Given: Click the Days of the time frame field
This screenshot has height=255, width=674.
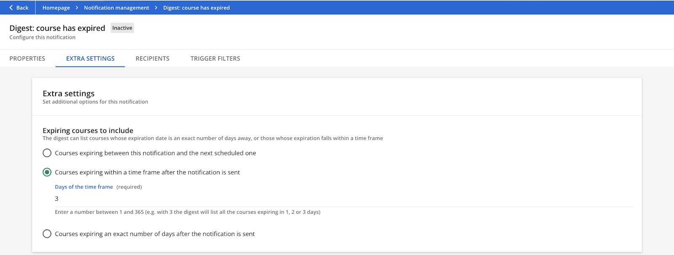Looking at the screenshot, I should (x=344, y=199).
